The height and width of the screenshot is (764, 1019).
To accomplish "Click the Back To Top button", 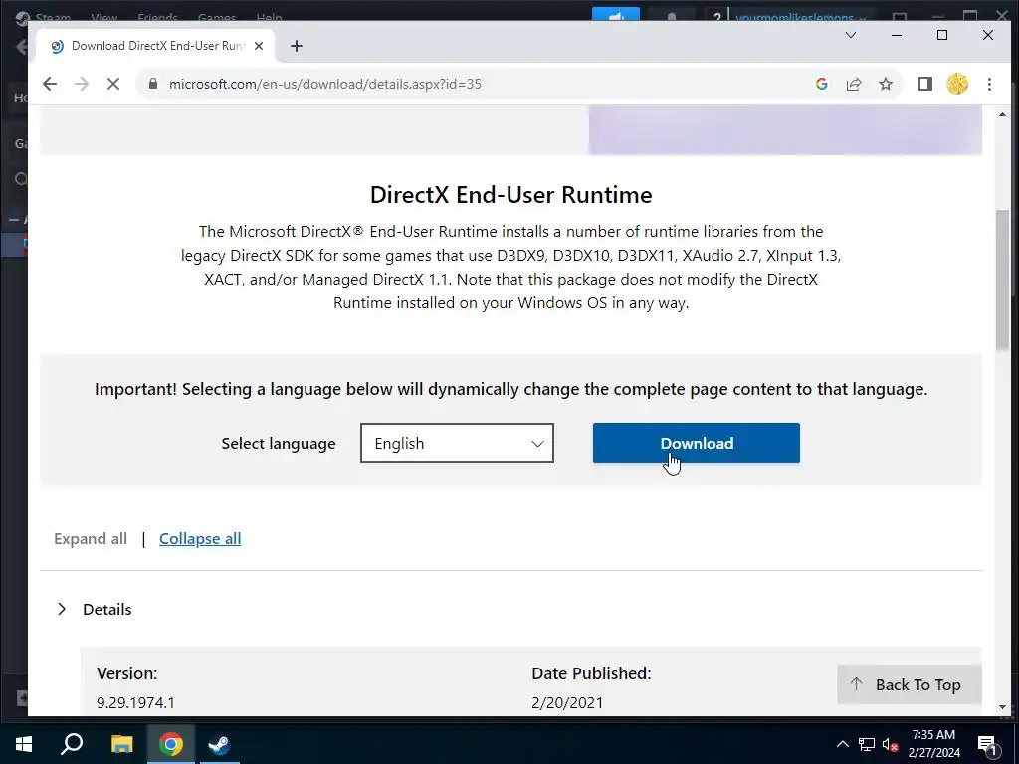I will [x=909, y=684].
